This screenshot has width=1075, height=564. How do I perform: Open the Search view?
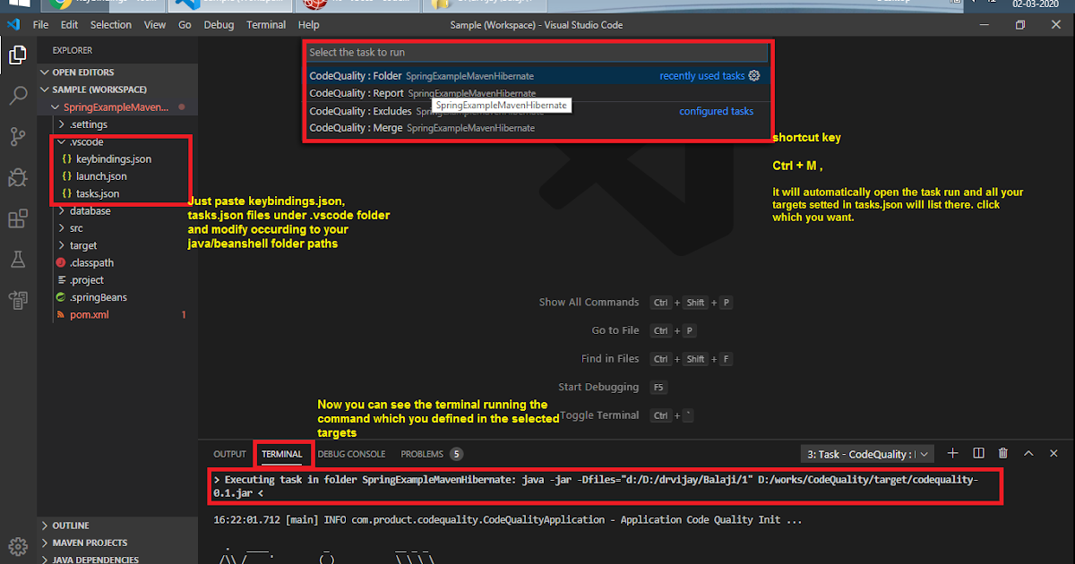[x=18, y=95]
